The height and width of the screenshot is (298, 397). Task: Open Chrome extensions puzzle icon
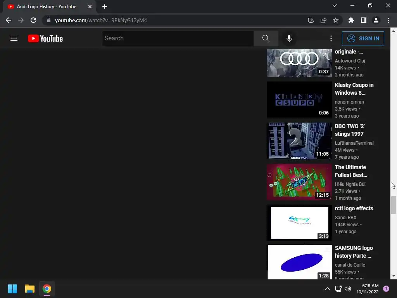point(351,20)
